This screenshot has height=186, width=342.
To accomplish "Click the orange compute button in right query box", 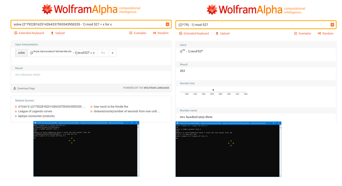I will point(332,25).
